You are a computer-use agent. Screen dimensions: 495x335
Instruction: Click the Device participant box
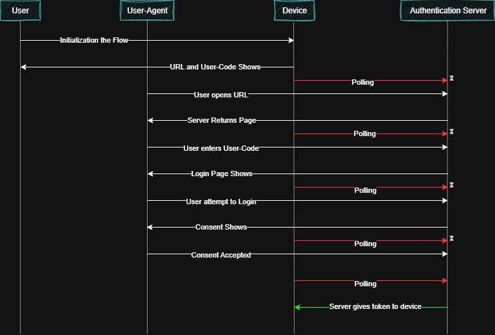click(294, 11)
